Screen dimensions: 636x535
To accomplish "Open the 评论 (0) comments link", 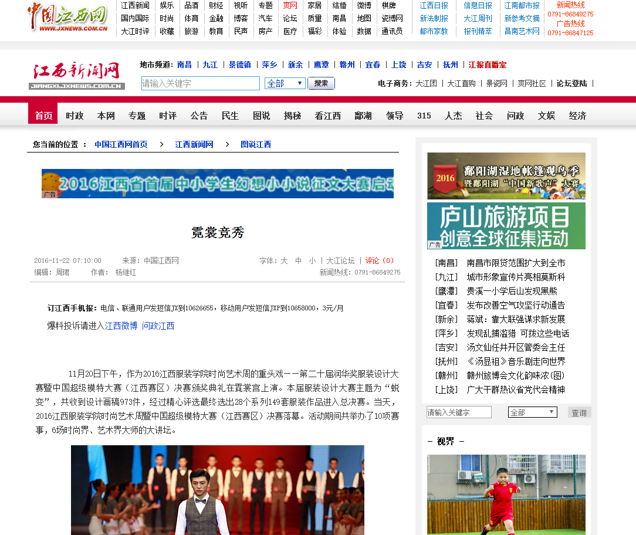I will [380, 260].
